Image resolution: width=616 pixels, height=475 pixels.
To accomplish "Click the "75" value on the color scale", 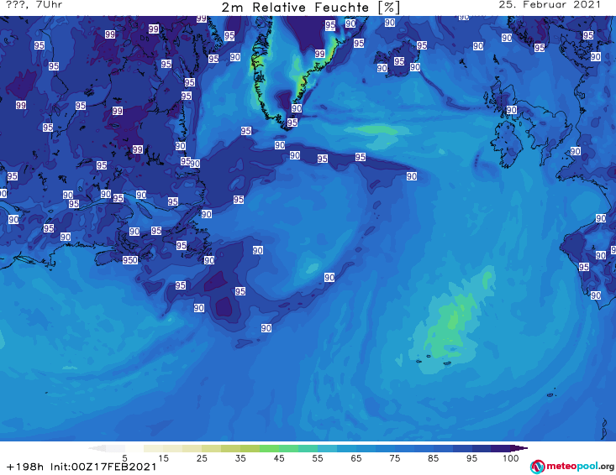I will tap(394, 458).
